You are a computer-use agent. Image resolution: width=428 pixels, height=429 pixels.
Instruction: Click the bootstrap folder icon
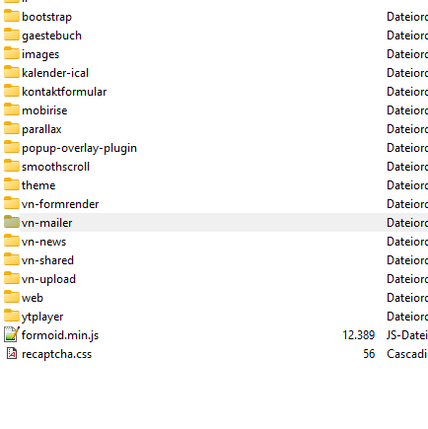(x=12, y=16)
